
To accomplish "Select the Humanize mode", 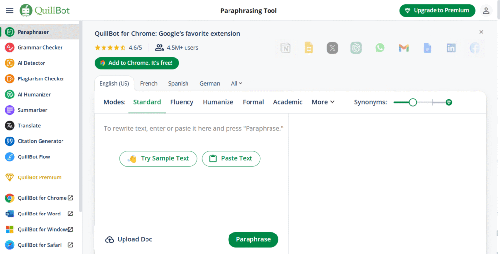I will (x=218, y=102).
